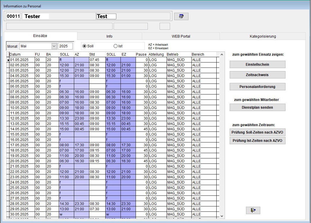
Task: Click the EZ column header
Action: point(128,54)
